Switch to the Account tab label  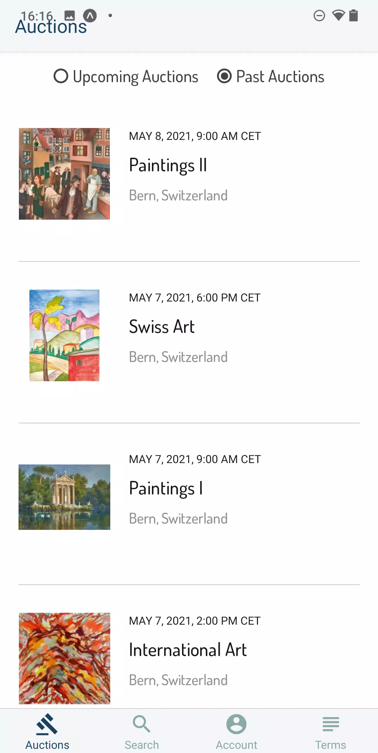(236, 745)
